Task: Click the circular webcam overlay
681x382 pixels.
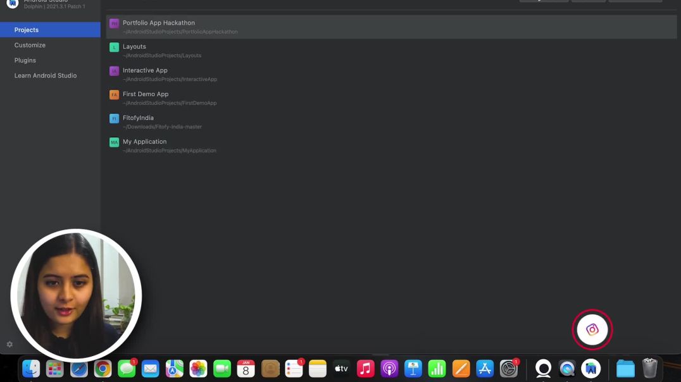Action: click(x=77, y=292)
